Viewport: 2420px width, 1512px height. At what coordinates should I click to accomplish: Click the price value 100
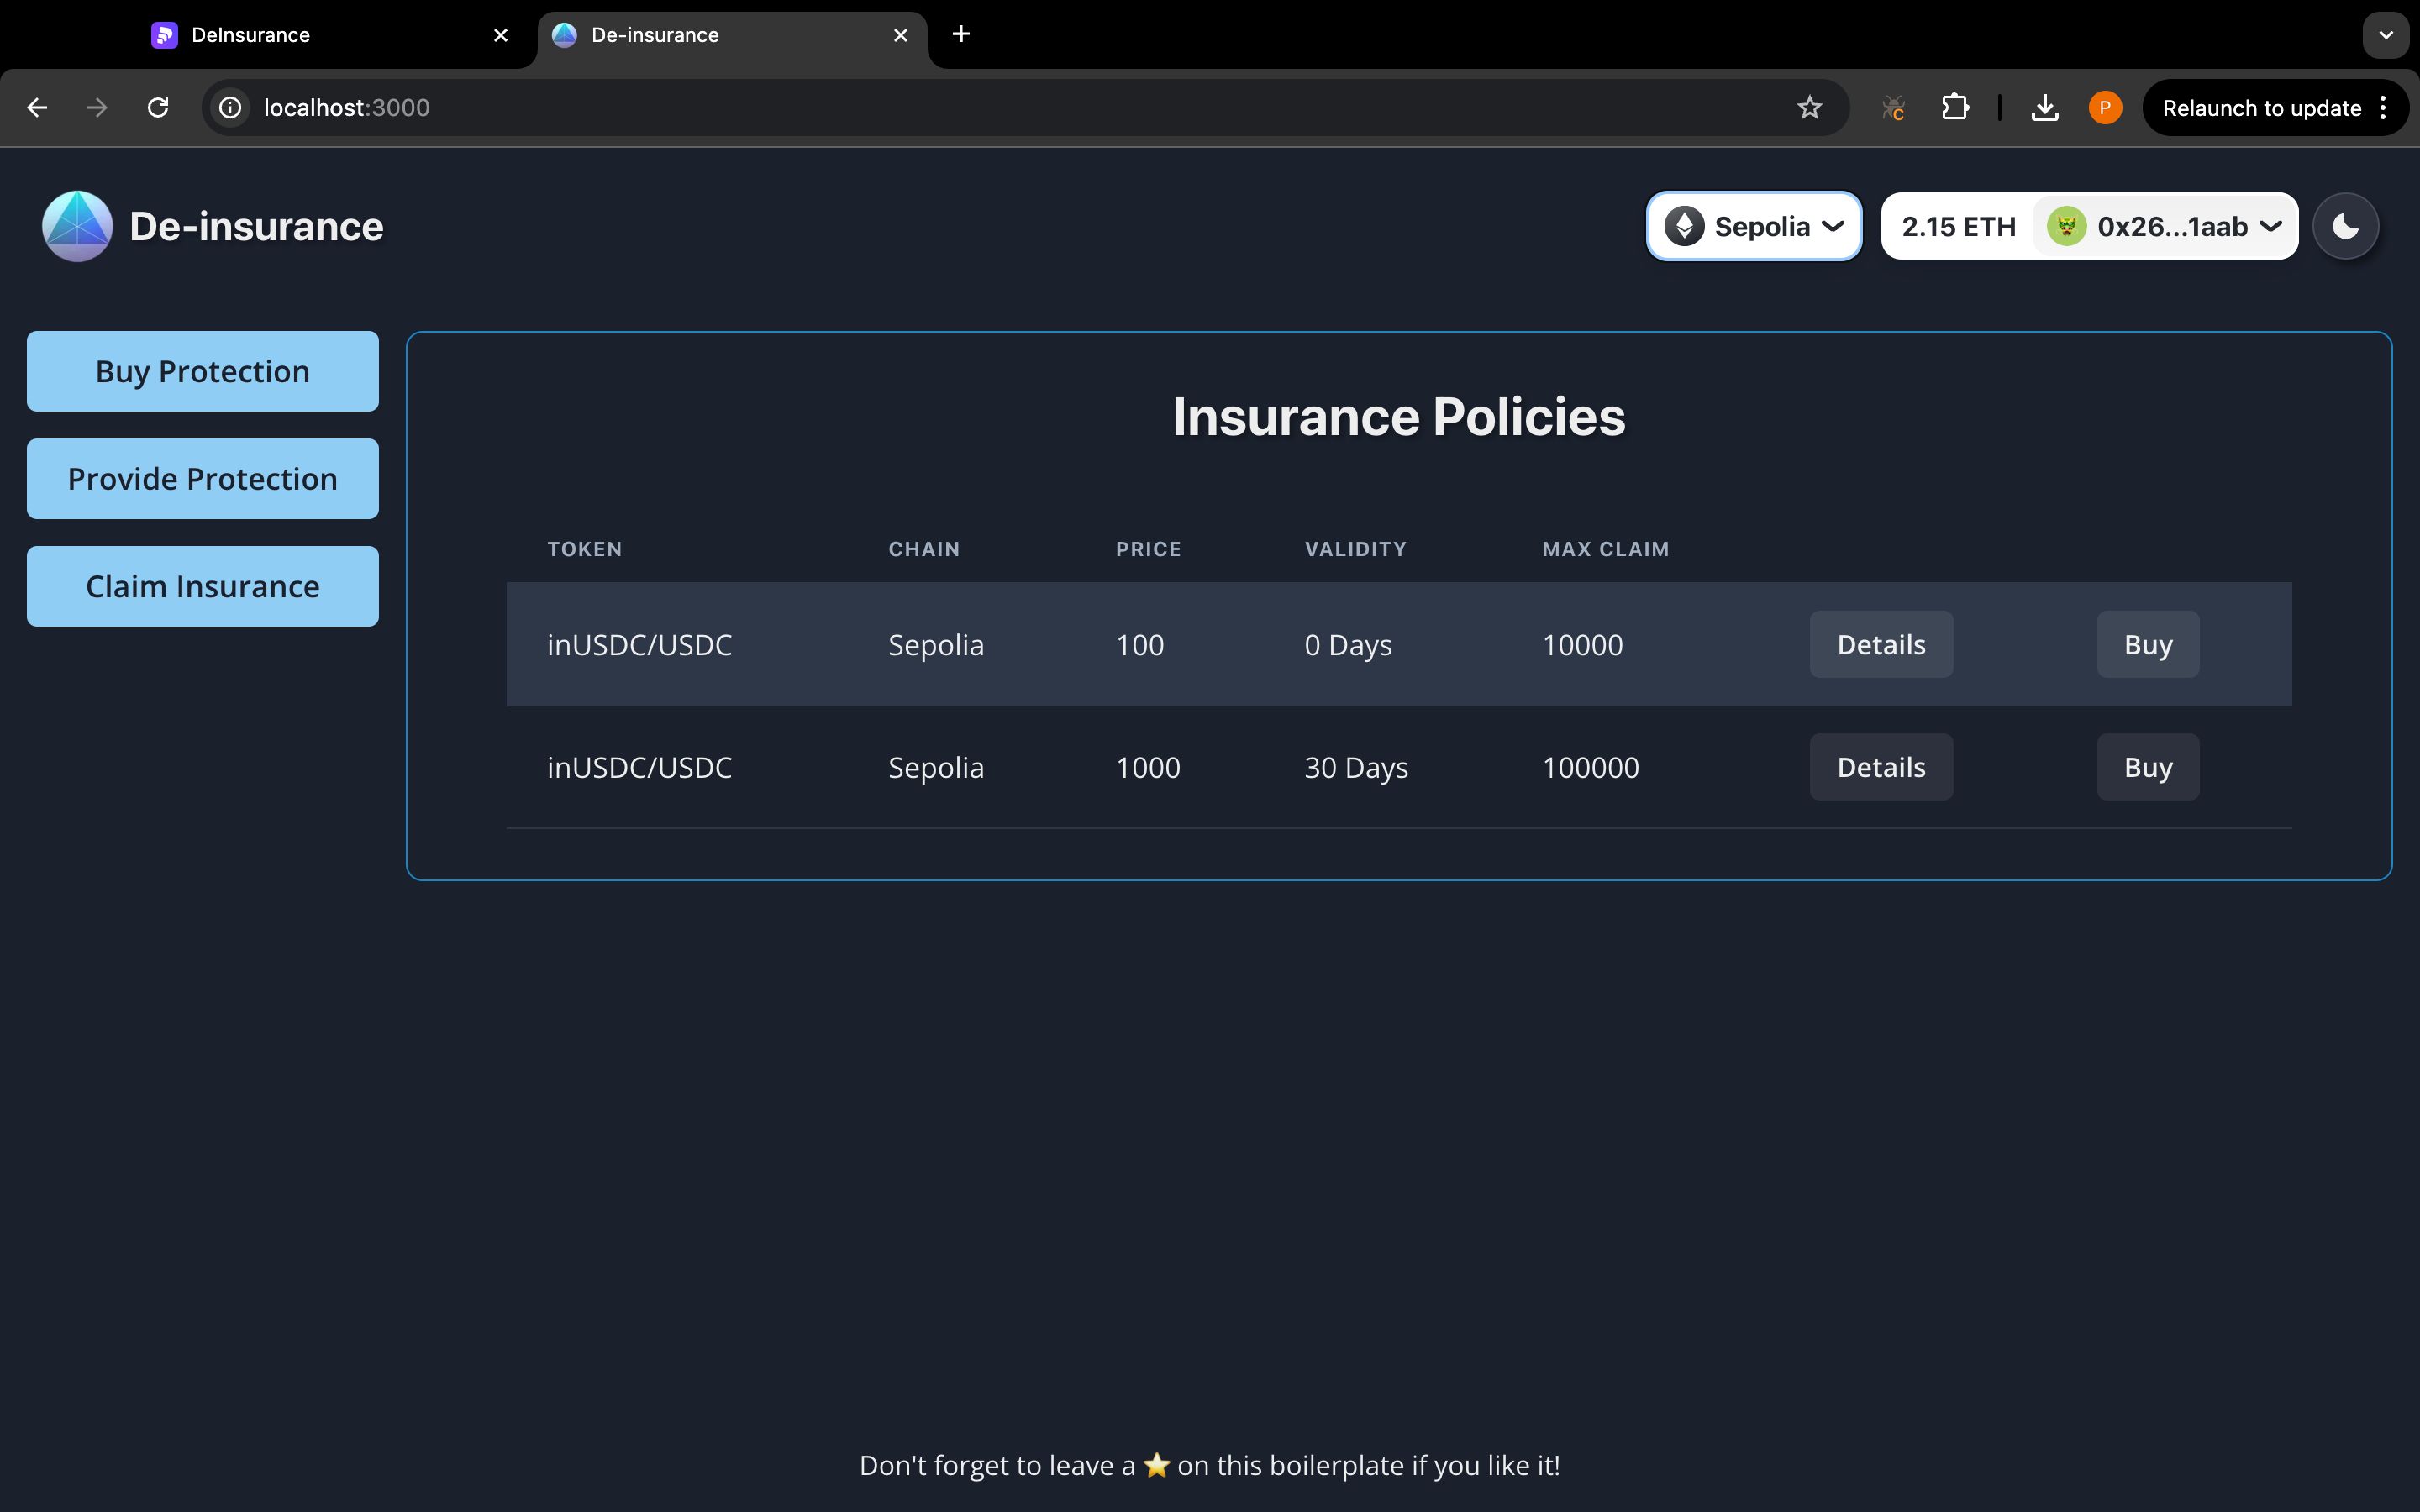point(1140,645)
